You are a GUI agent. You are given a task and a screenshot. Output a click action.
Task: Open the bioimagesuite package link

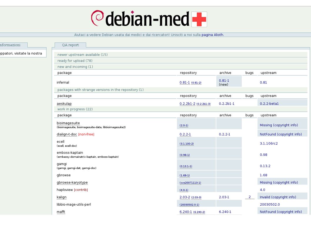[x=68, y=123]
